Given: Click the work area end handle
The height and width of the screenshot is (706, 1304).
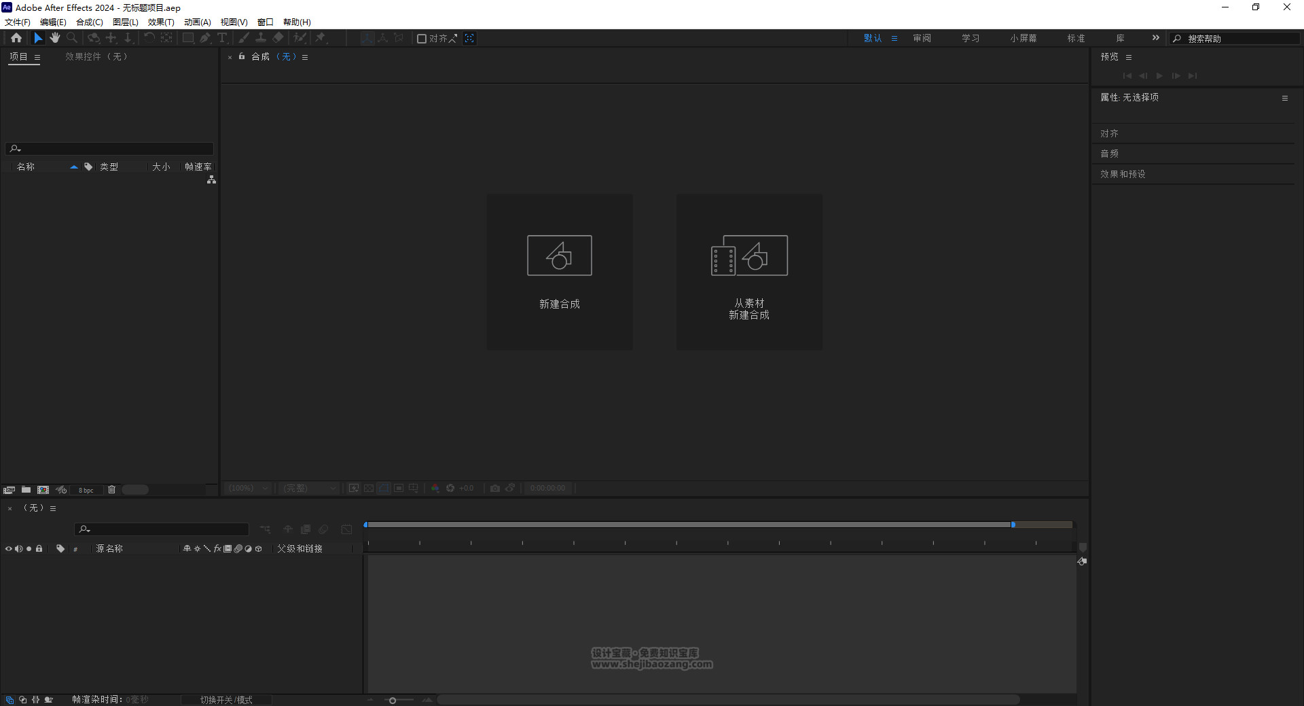Looking at the screenshot, I should [1013, 525].
